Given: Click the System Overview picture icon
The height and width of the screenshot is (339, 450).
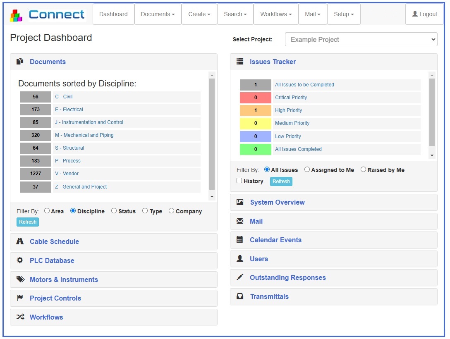Looking at the screenshot, I should 240,202.
